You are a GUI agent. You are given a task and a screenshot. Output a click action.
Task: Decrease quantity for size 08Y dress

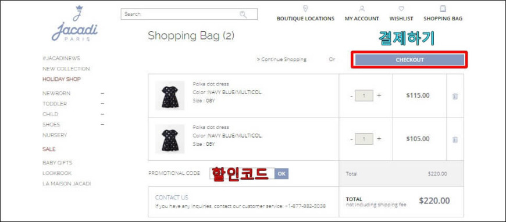coord(351,96)
